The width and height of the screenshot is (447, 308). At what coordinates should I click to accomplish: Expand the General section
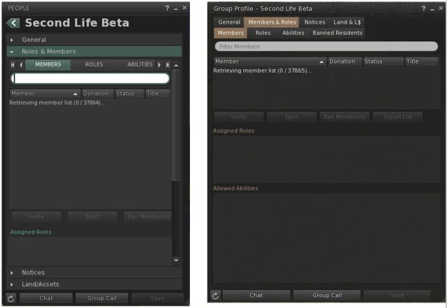coord(34,40)
